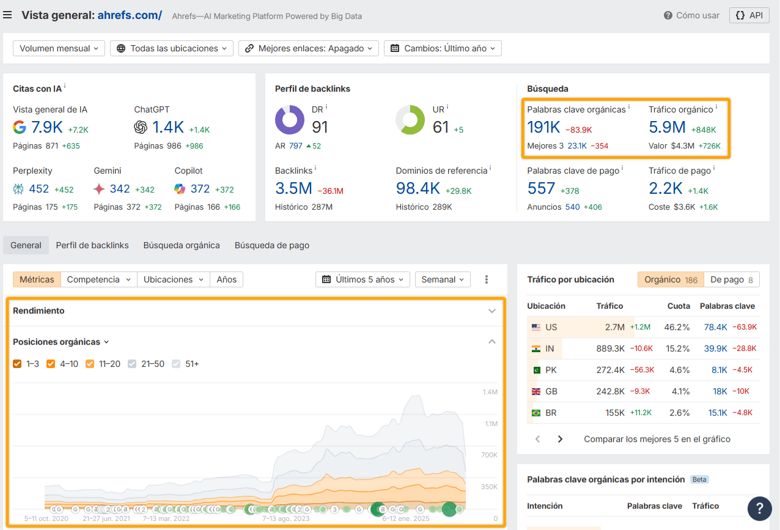Click the API button
Image resolution: width=780 pixels, height=530 pixels.
pyautogui.click(x=749, y=15)
